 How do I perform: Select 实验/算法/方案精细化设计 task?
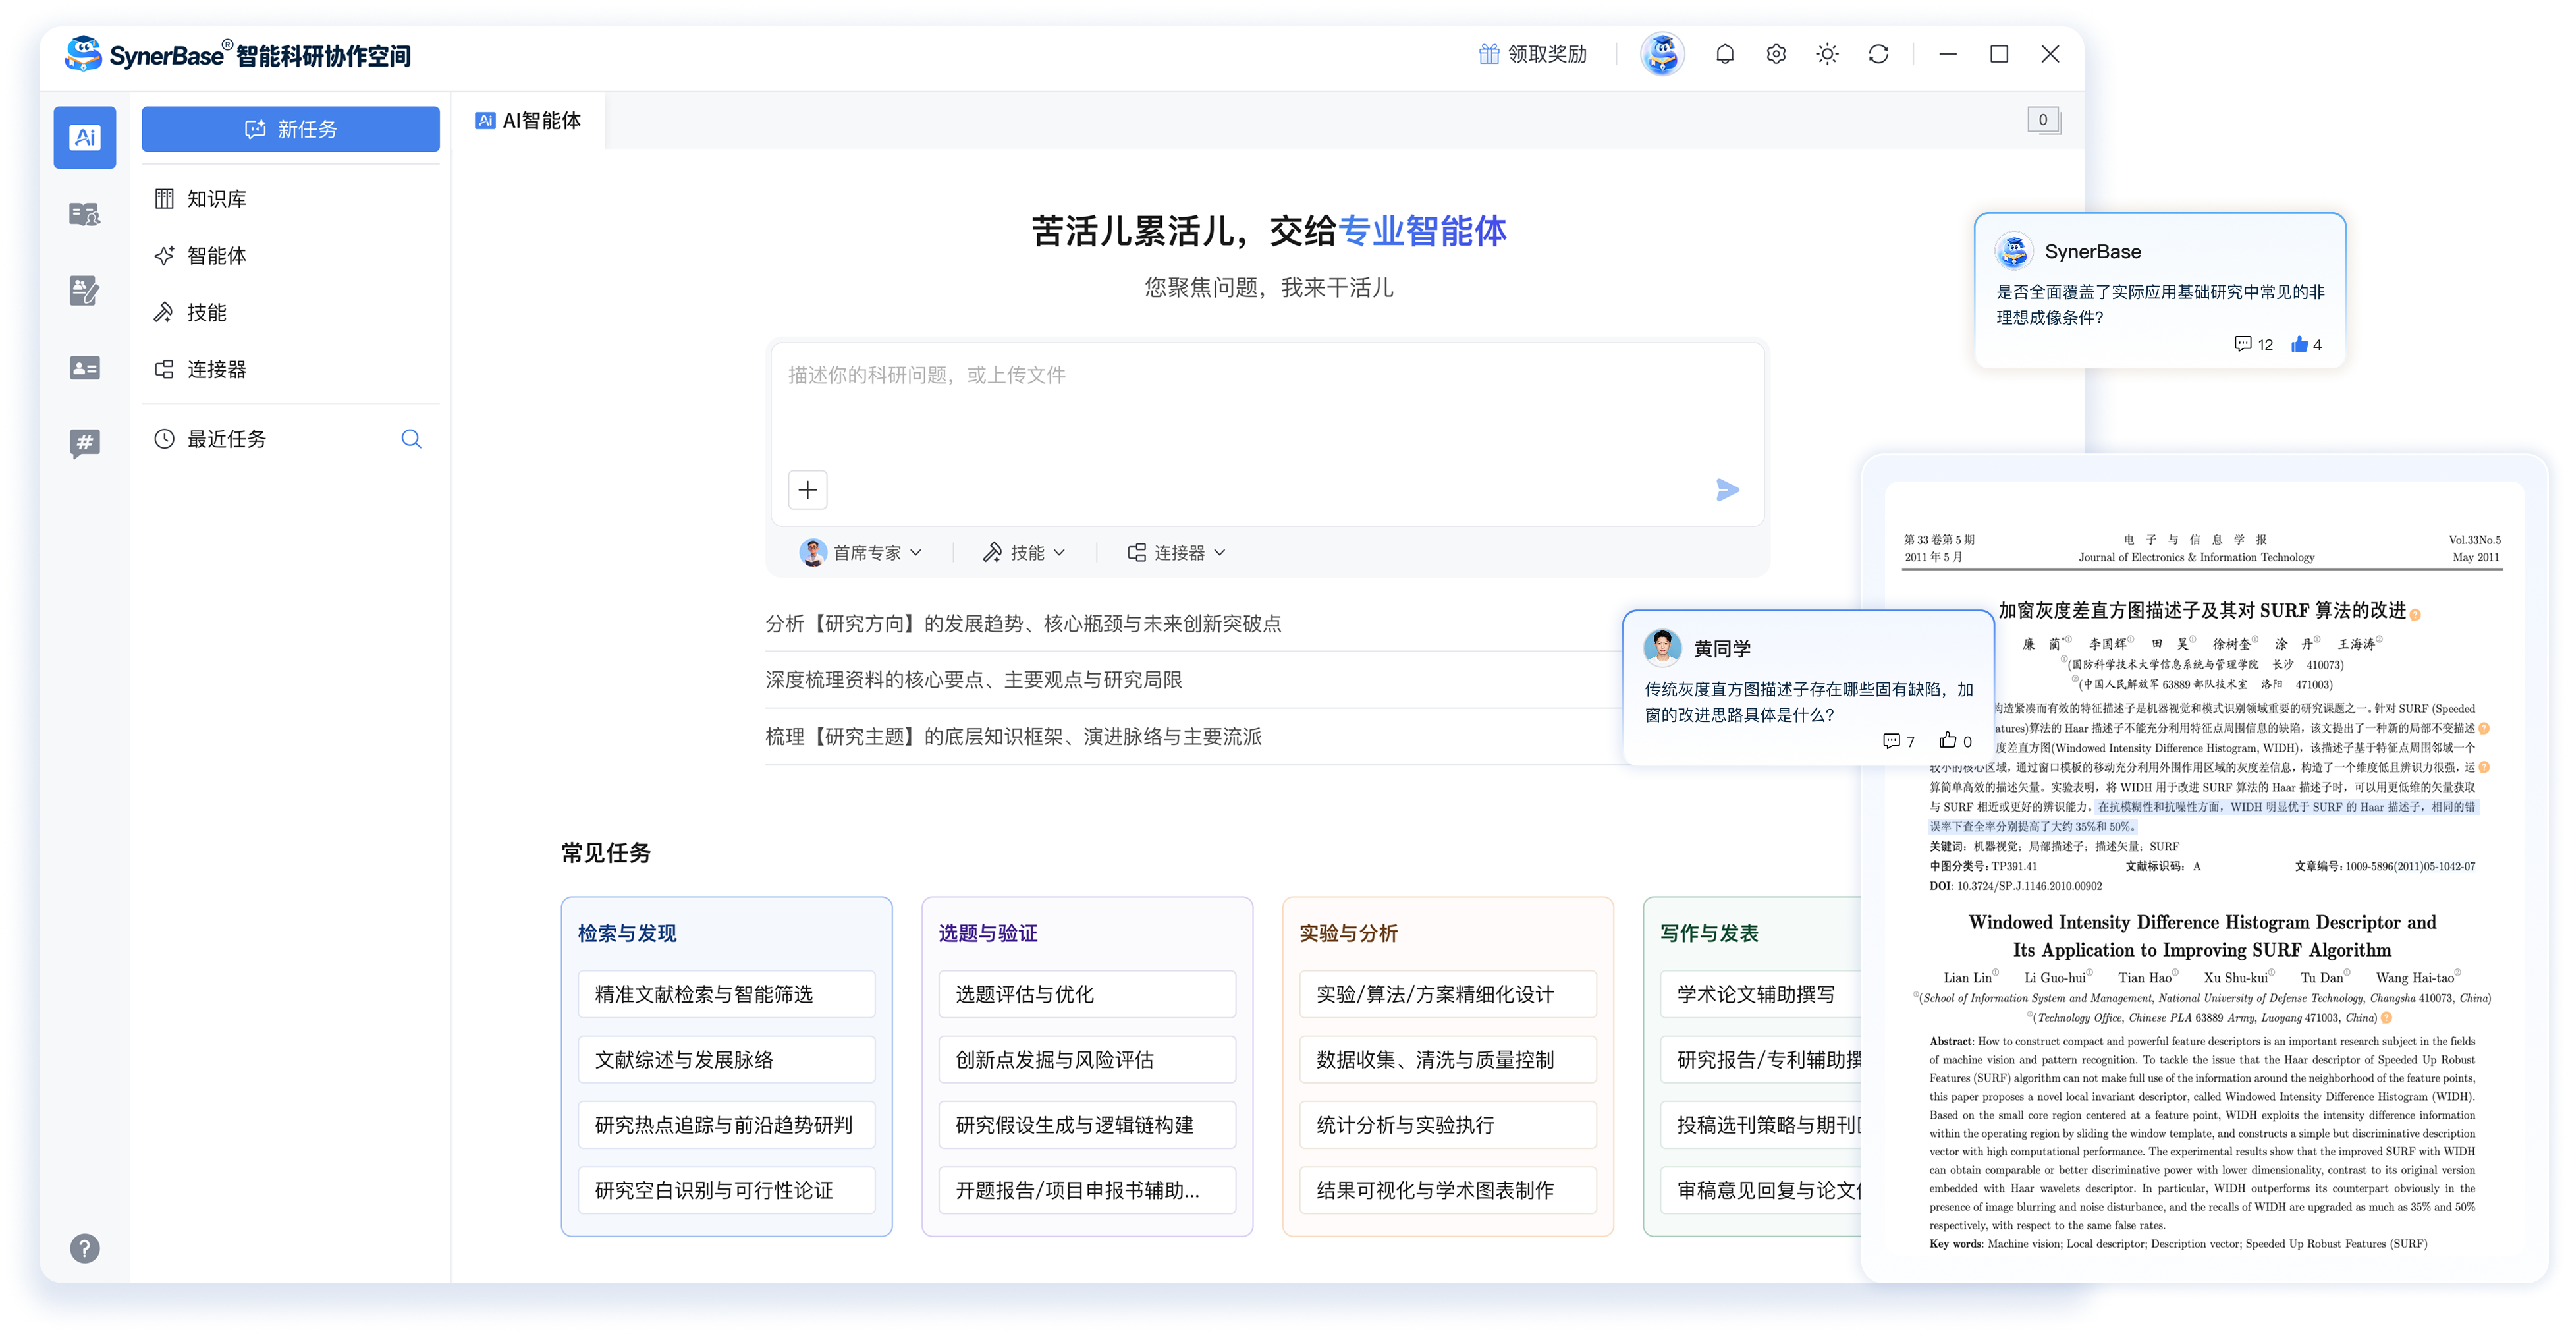point(1448,994)
